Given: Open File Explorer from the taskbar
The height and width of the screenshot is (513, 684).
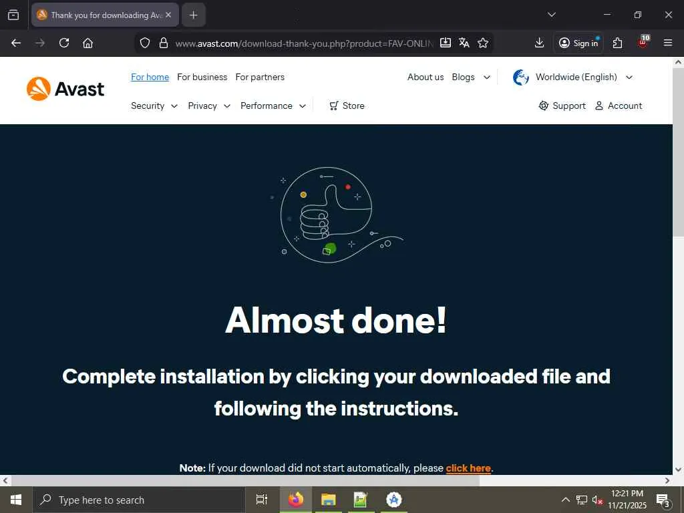Looking at the screenshot, I should (329, 500).
